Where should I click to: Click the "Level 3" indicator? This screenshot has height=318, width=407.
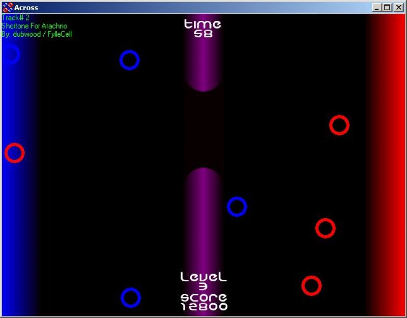(x=203, y=281)
